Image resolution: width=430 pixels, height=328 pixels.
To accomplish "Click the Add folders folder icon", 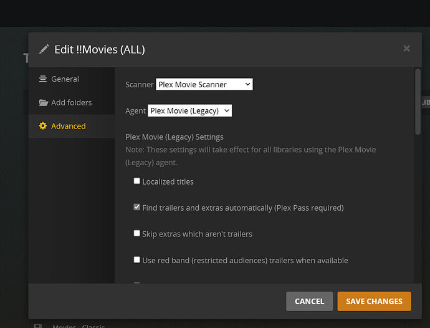I will 44,103.
